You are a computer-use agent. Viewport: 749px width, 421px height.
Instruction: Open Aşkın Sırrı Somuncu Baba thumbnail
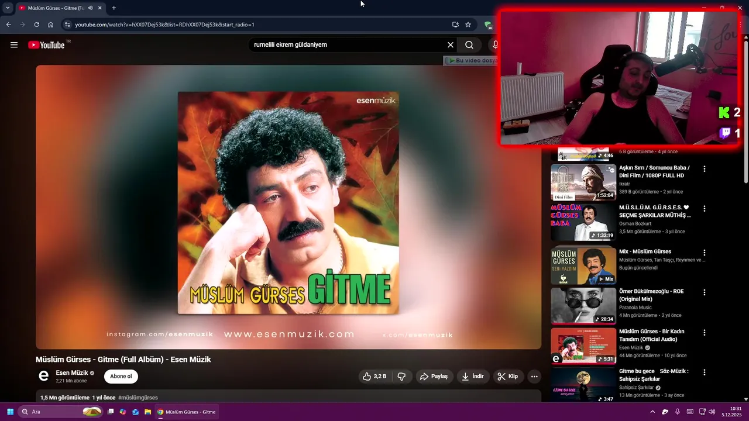583,182
